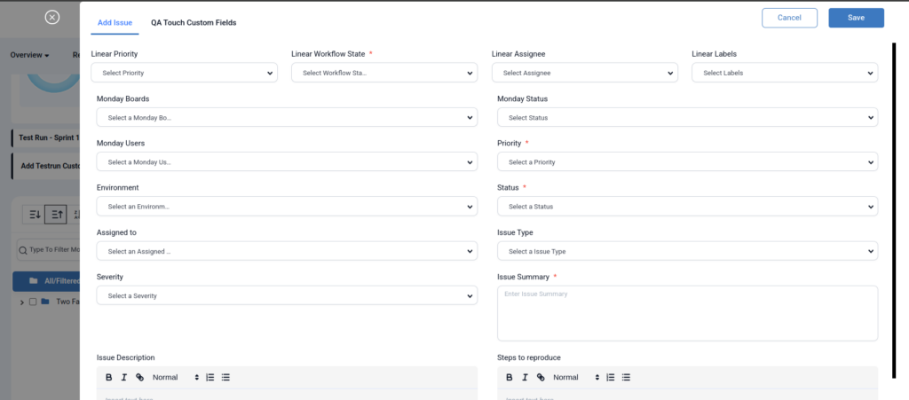Open the Monday Status dropdown
Image resolution: width=909 pixels, height=400 pixels.
point(688,117)
